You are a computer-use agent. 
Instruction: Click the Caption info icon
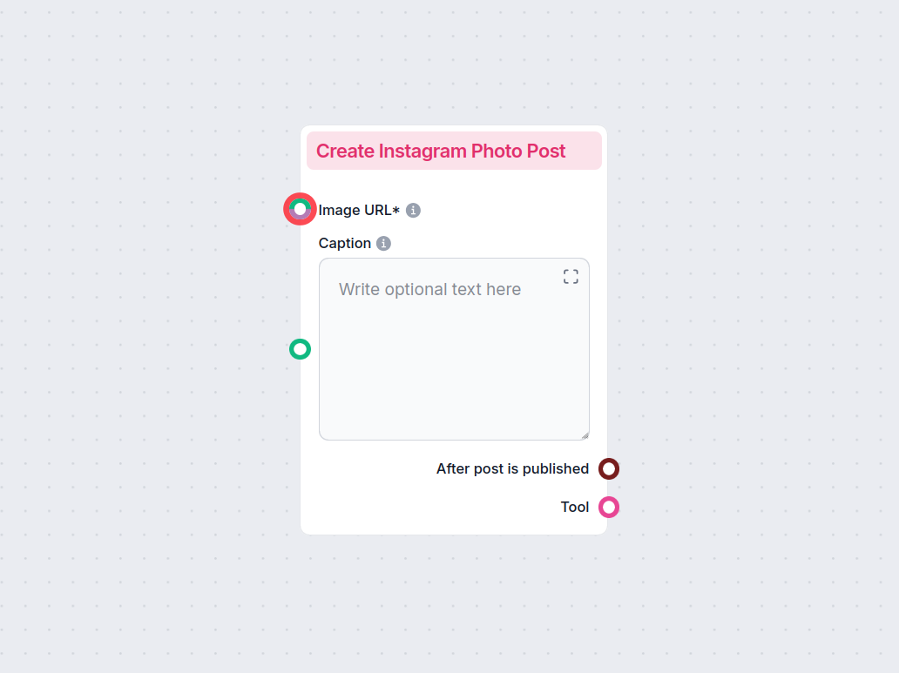tap(384, 243)
